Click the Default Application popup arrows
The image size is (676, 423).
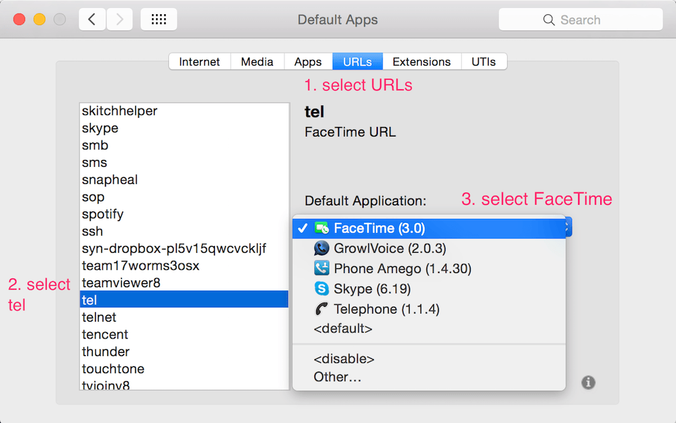(568, 228)
